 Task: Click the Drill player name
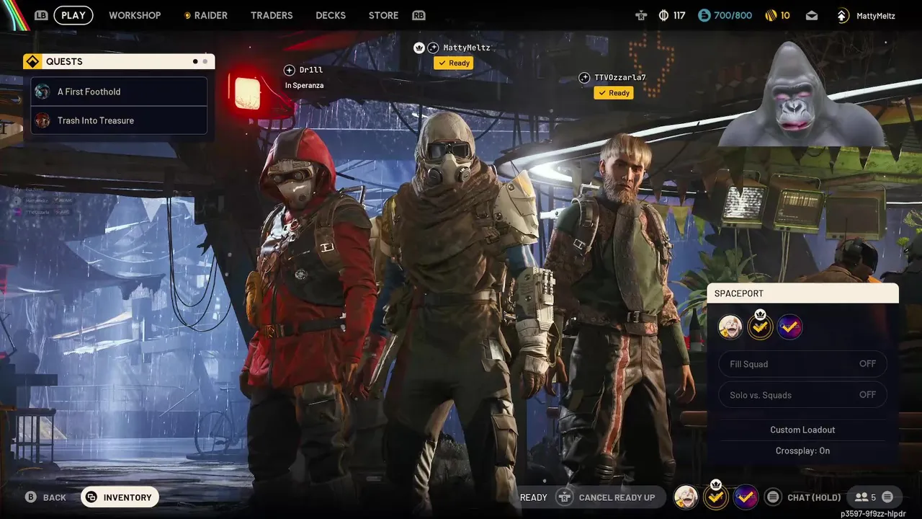coord(311,70)
